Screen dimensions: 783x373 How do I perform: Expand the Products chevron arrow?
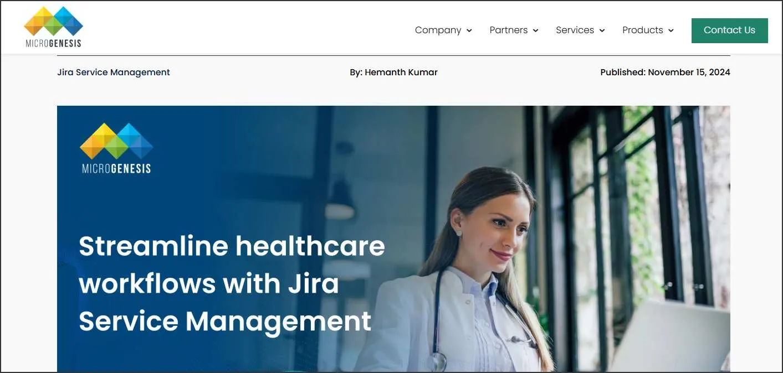[x=671, y=30]
